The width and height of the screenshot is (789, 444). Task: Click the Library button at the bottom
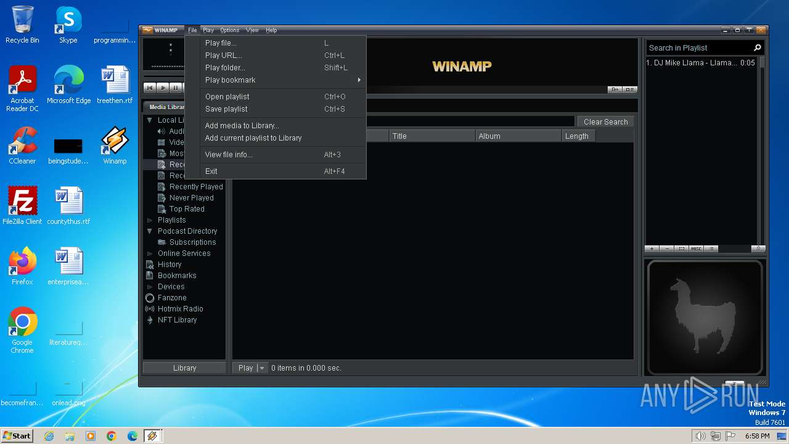[184, 368]
